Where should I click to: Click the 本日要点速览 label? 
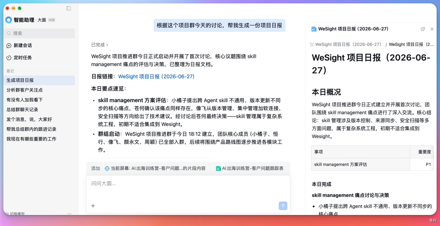[x=109, y=89]
